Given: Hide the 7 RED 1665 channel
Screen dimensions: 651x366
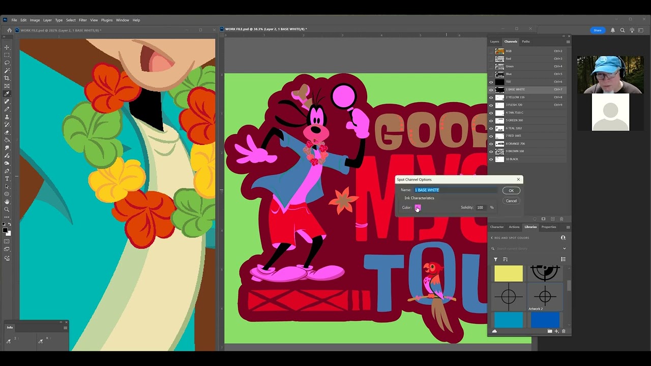Looking at the screenshot, I should pyautogui.click(x=491, y=136).
